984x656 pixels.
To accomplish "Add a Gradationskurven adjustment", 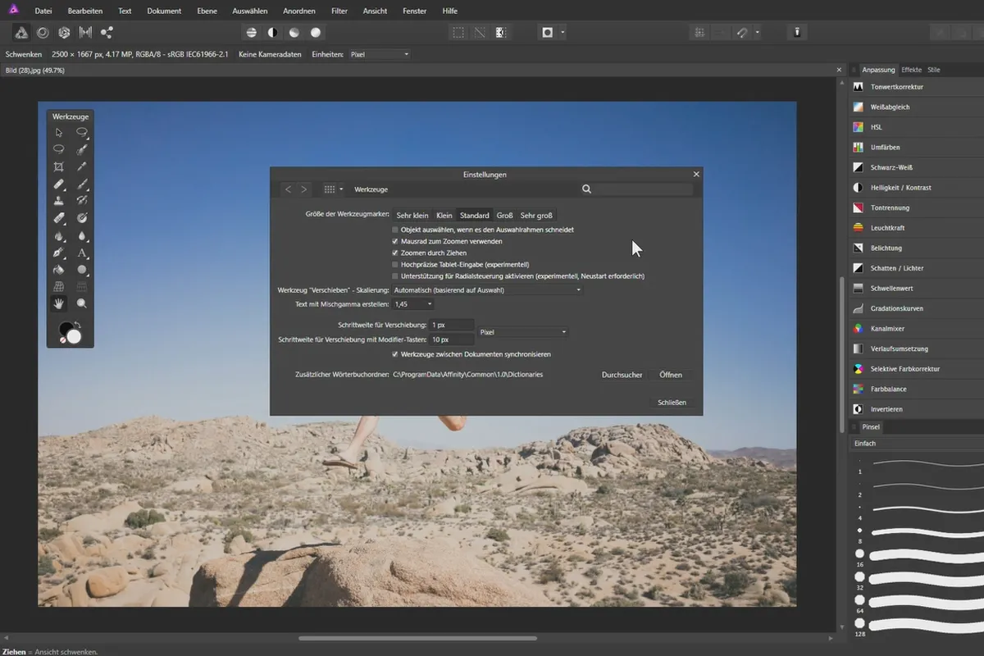I will (x=917, y=308).
